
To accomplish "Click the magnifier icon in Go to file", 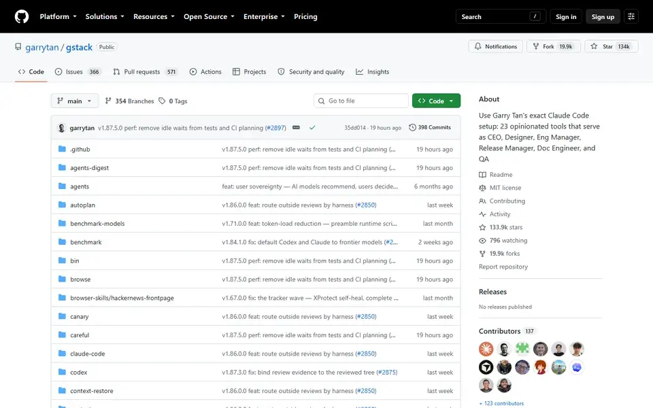I will click(321, 101).
